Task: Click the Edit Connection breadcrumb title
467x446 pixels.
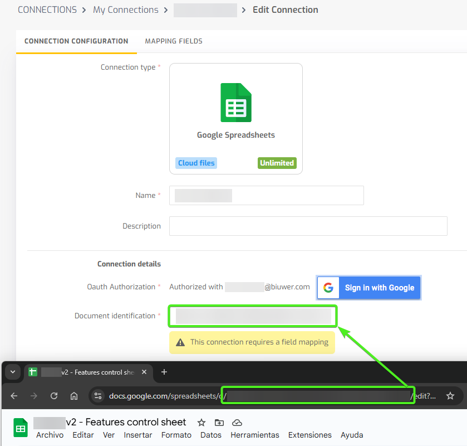Action: pos(286,10)
